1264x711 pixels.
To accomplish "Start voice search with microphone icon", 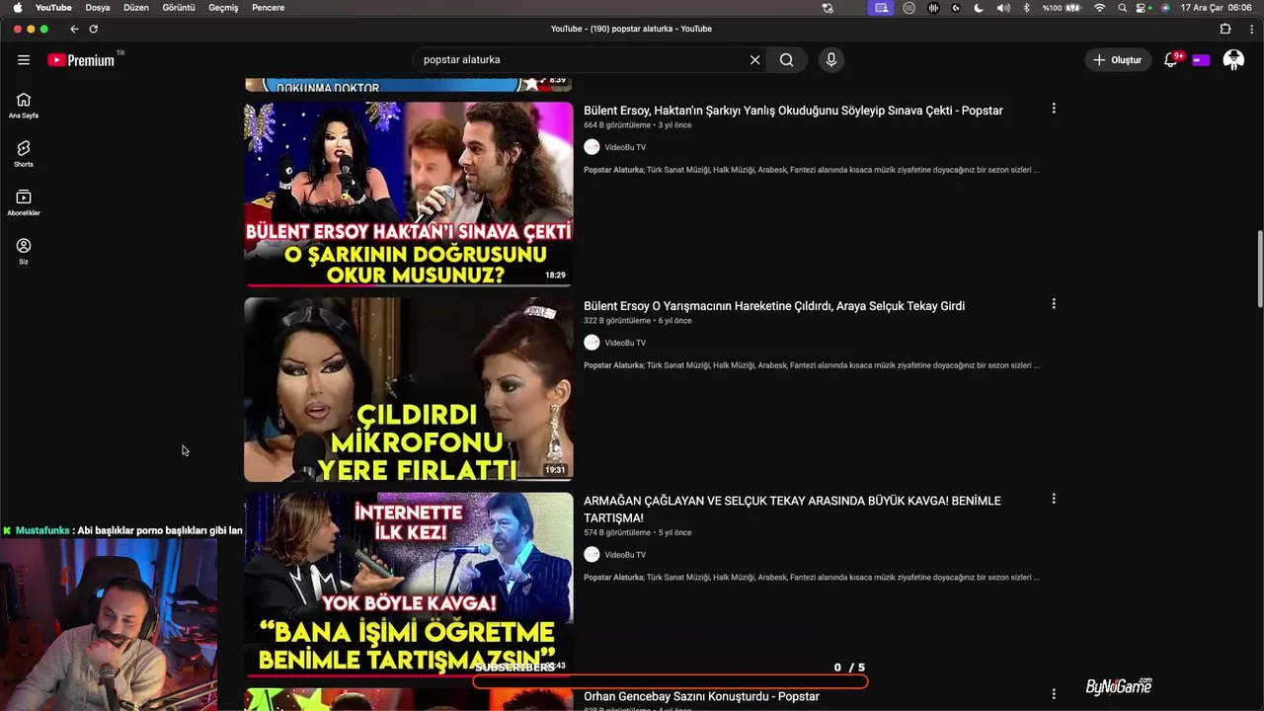I will point(831,60).
